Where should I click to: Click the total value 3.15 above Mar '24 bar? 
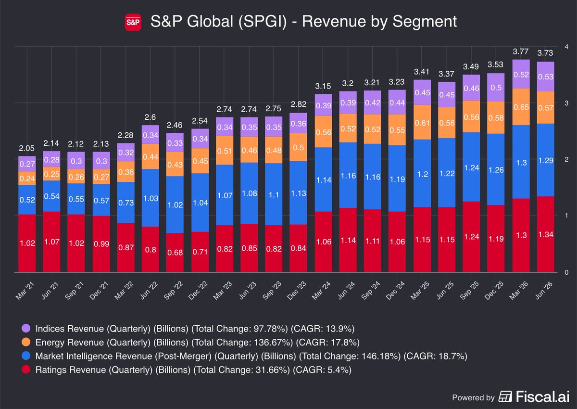coord(323,87)
